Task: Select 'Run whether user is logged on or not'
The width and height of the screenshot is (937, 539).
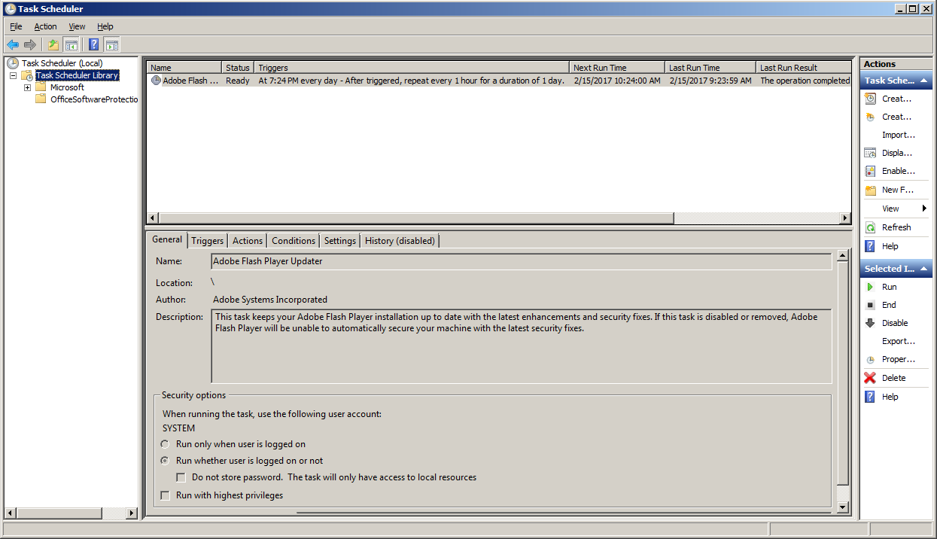Action: point(165,461)
